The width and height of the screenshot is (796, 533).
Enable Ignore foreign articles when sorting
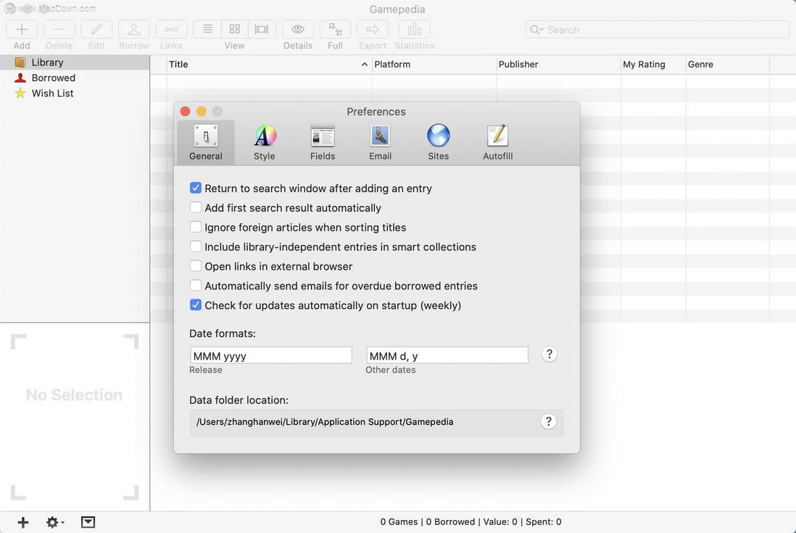click(x=196, y=227)
